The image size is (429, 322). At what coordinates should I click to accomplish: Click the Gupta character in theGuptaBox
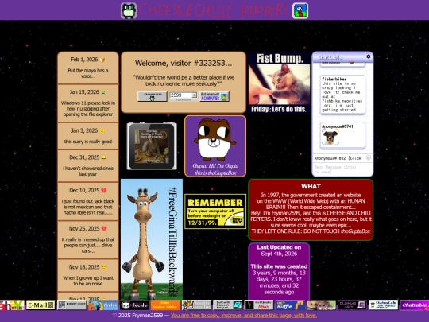[215, 140]
